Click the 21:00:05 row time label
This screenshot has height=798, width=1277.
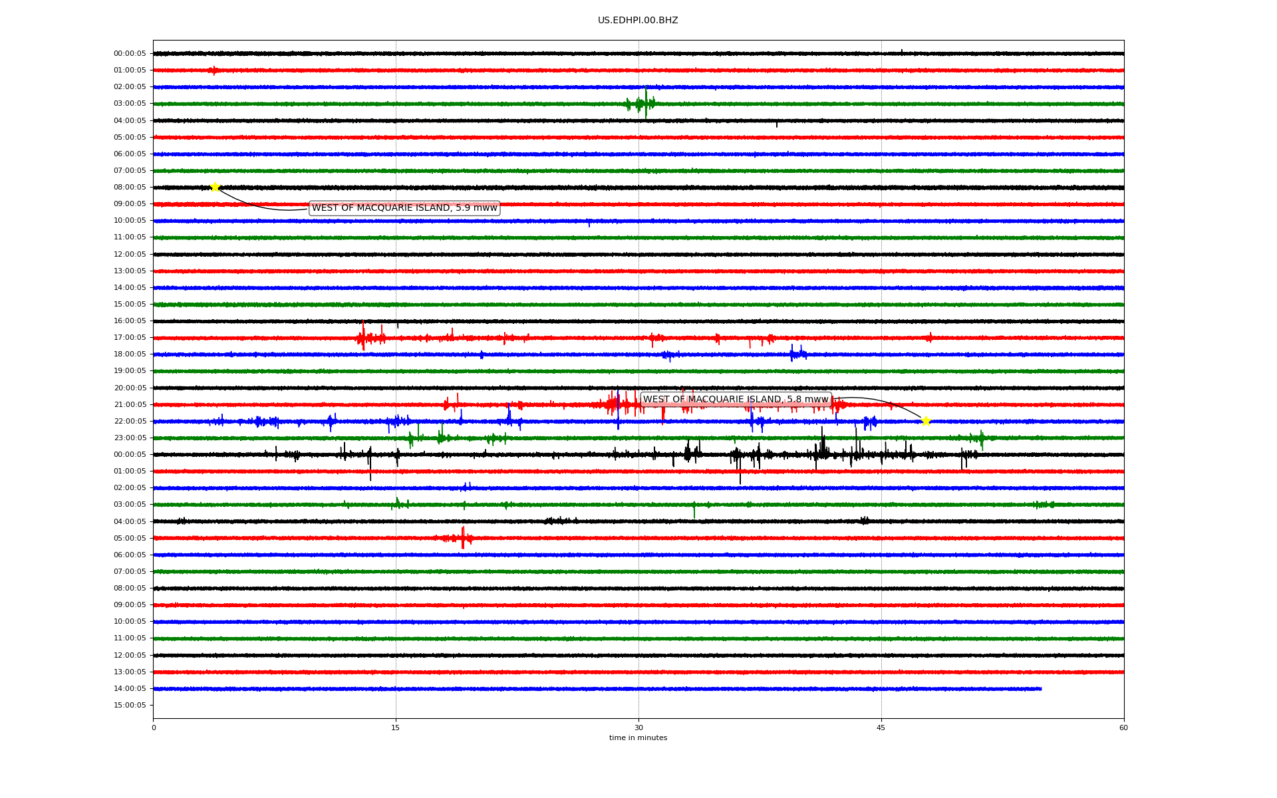(x=130, y=405)
